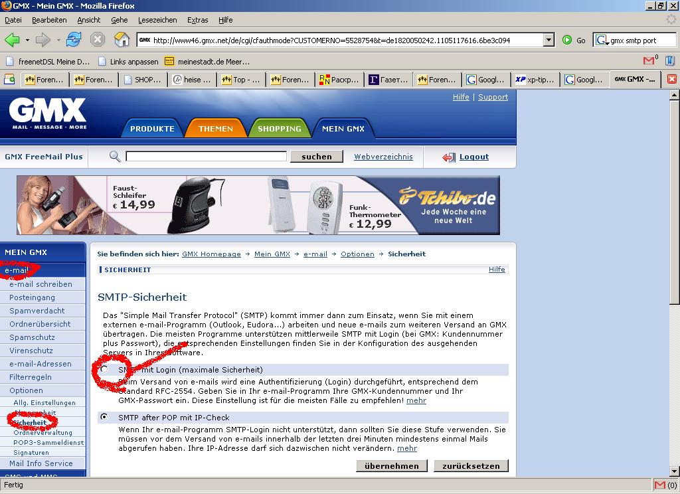Image resolution: width=680 pixels, height=494 pixels.
Task: Switch to the MEIN GMX tab
Action: [x=343, y=128]
